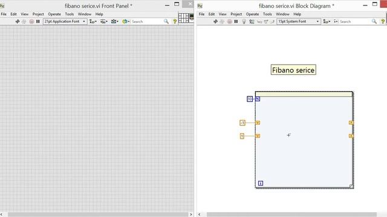The image size is (387, 217).
Task: Open the Block Diagram Operate menu
Action: pyautogui.click(x=253, y=14)
